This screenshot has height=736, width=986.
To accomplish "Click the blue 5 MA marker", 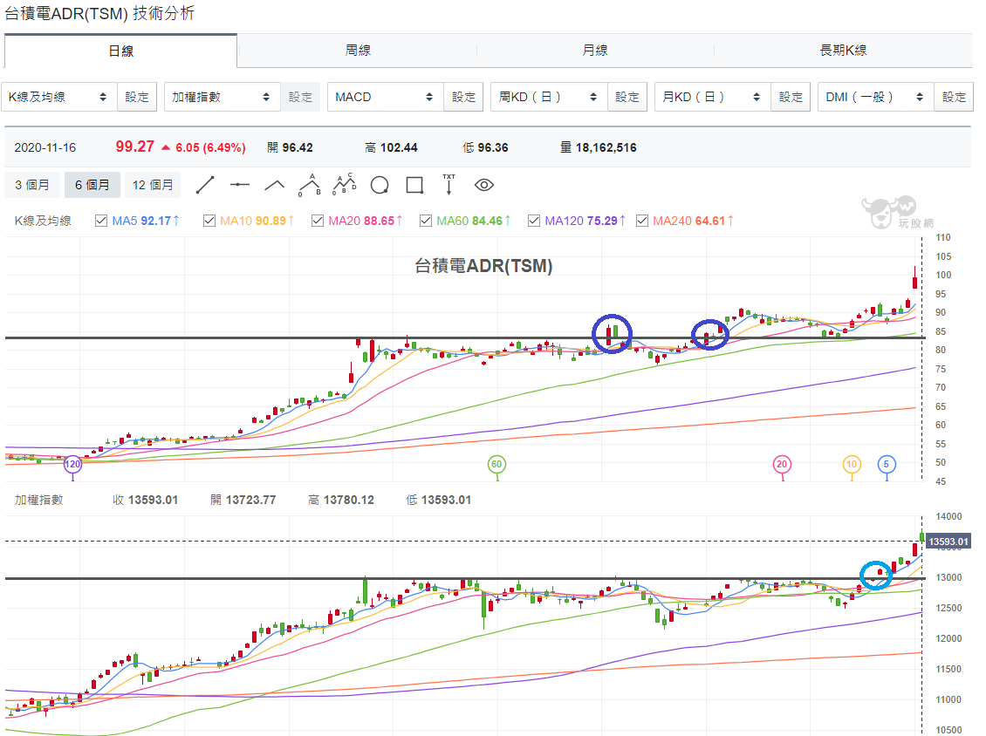I will 887,465.
